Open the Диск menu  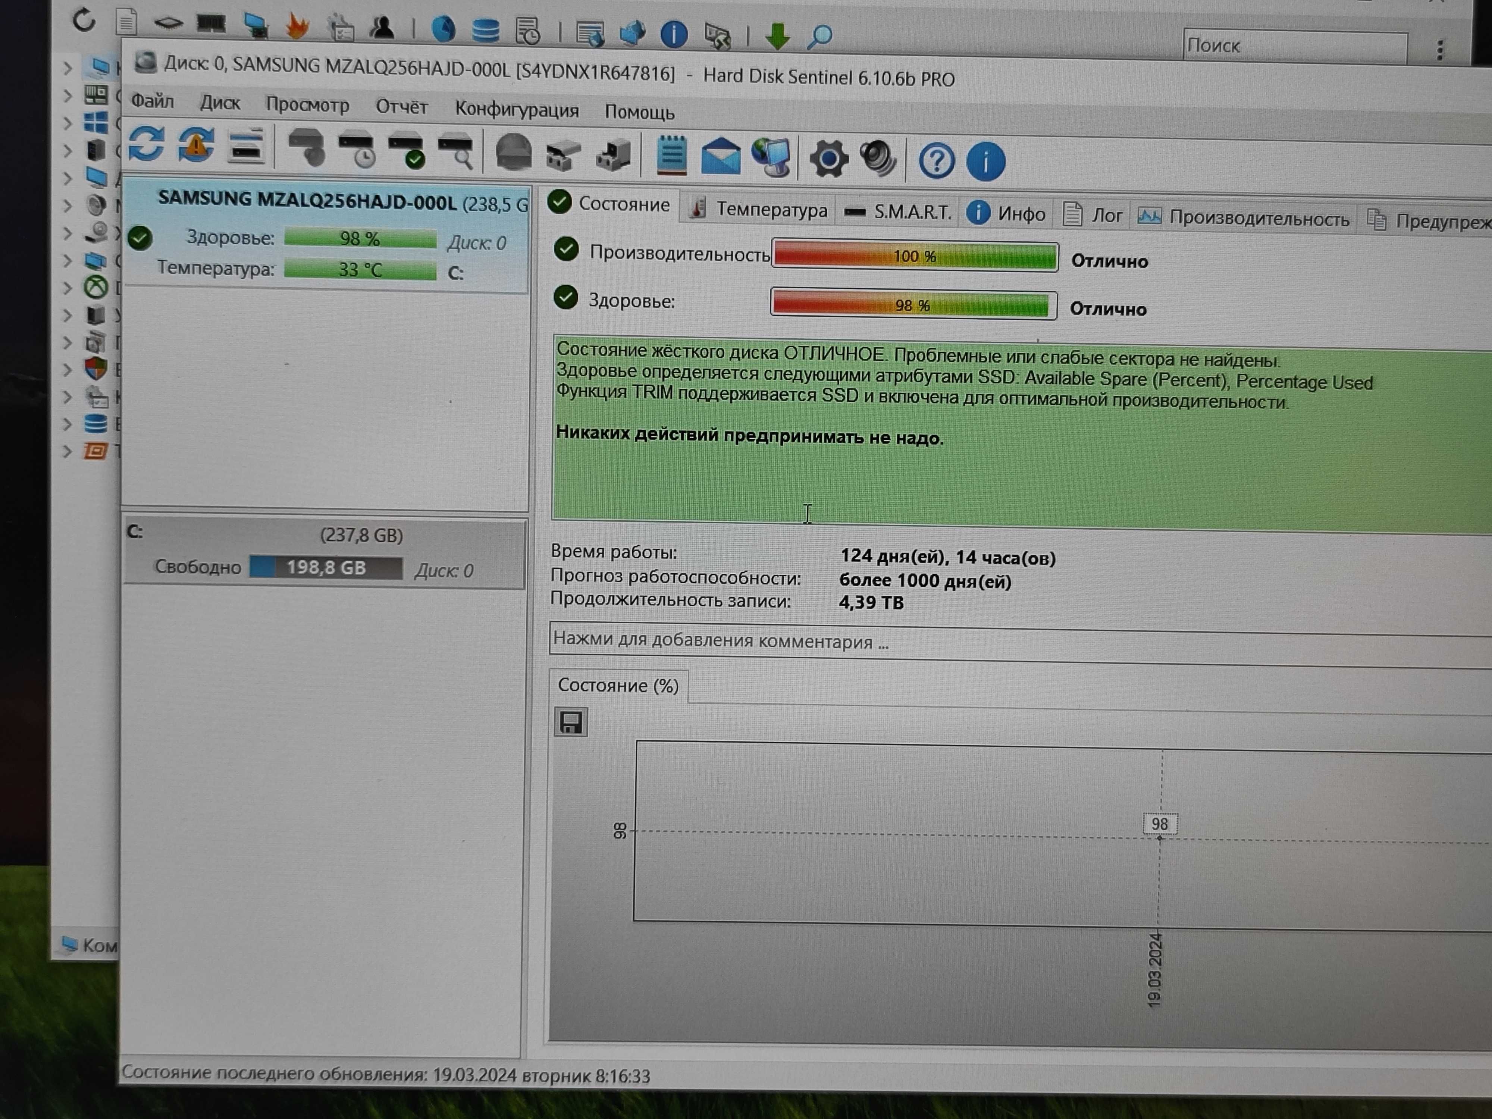click(220, 103)
